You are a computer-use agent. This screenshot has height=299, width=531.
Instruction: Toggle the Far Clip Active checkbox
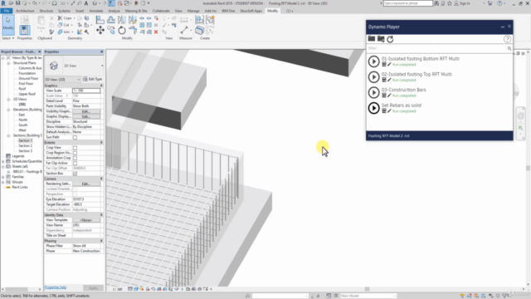point(75,163)
